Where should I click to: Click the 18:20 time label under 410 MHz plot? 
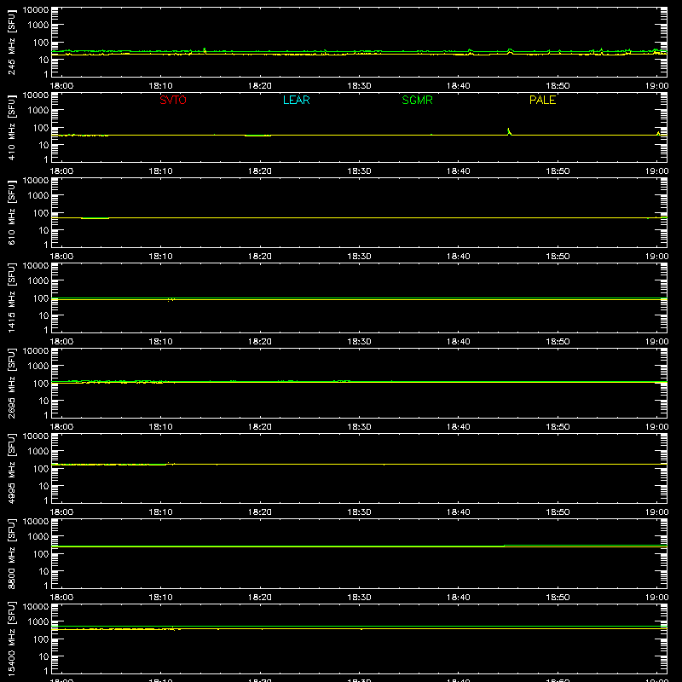point(260,171)
